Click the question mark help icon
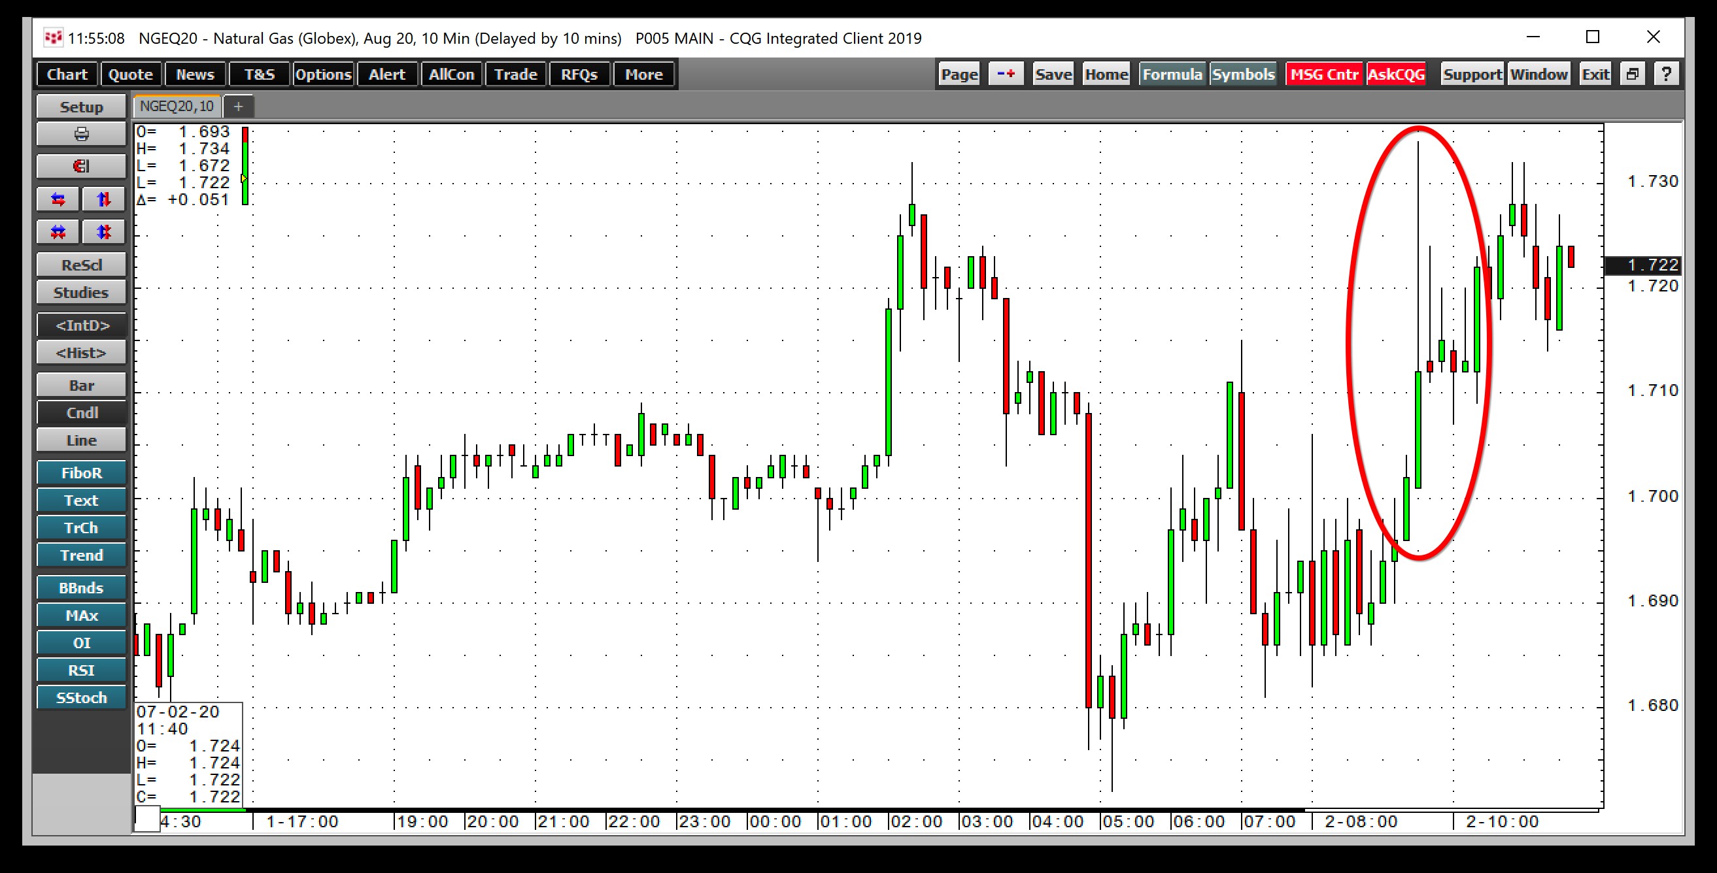 click(1667, 74)
